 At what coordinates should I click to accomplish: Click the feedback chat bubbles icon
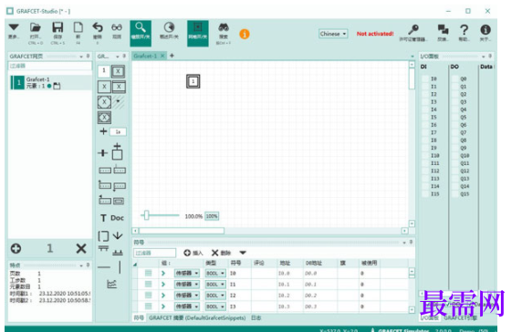(443, 29)
